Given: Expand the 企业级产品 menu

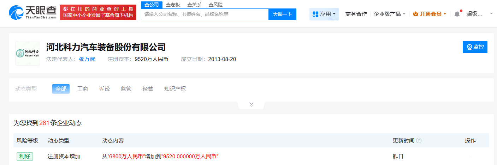Looking at the screenshot, I should (390, 14).
